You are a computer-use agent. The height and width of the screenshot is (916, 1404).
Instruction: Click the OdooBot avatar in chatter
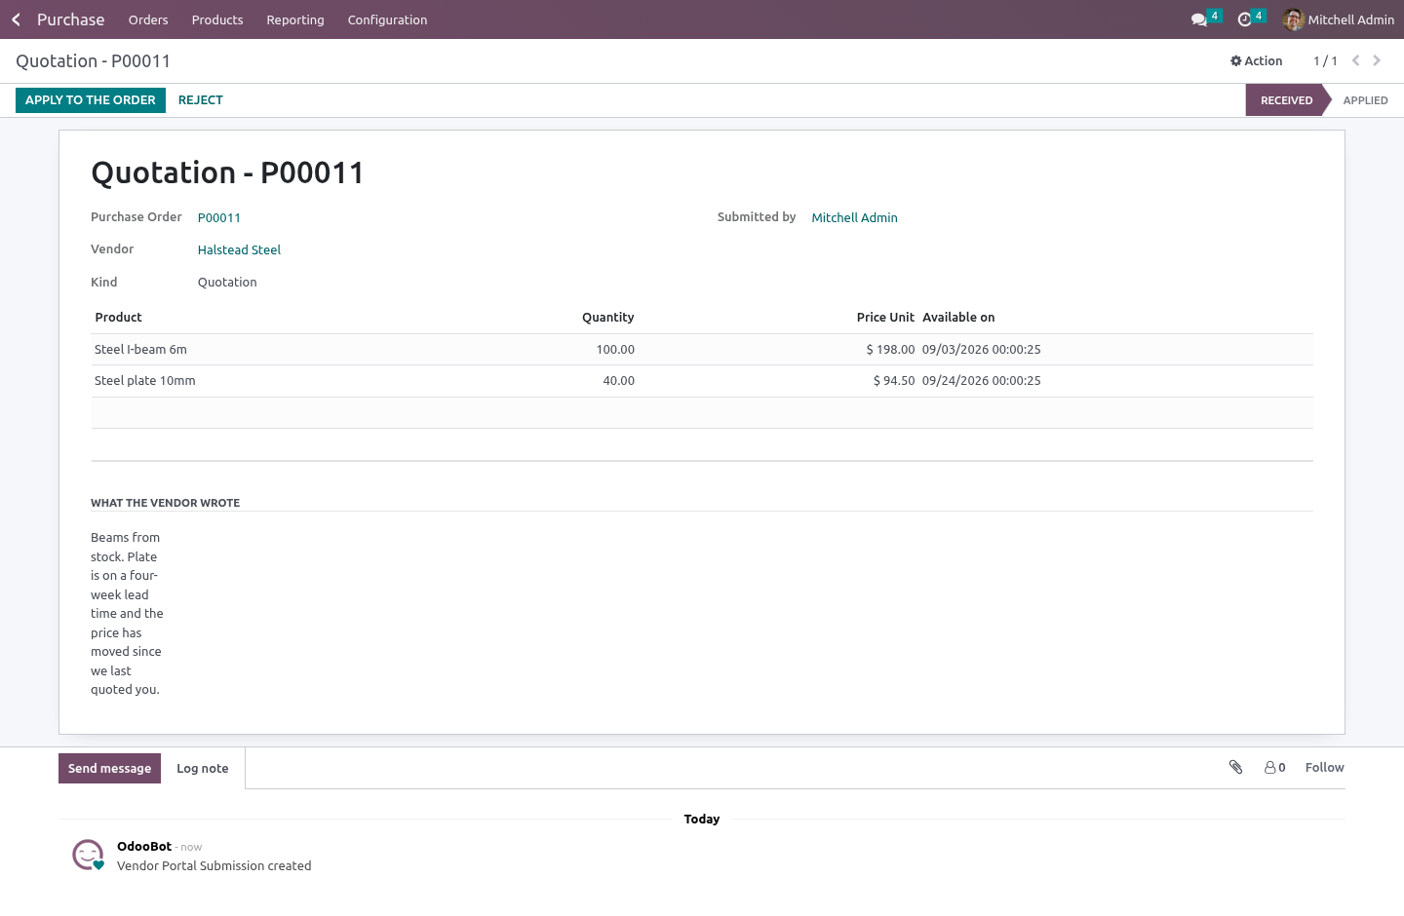pos(88,855)
